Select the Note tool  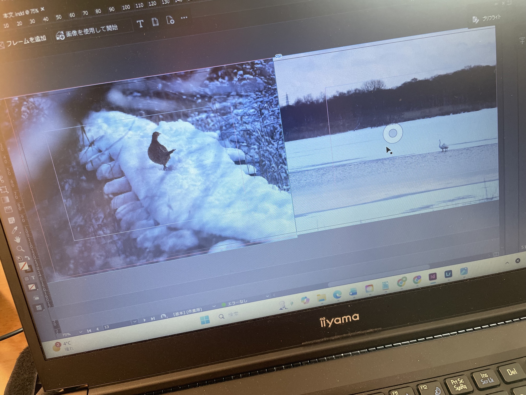click(x=11, y=220)
